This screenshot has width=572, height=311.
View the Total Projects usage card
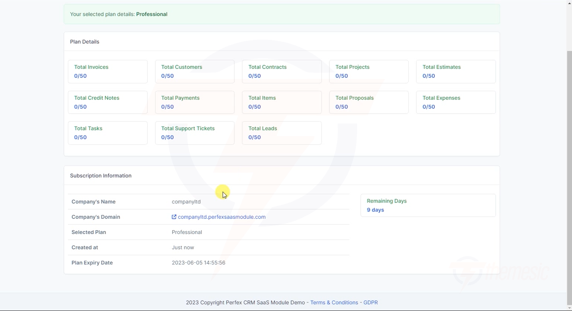(x=369, y=72)
